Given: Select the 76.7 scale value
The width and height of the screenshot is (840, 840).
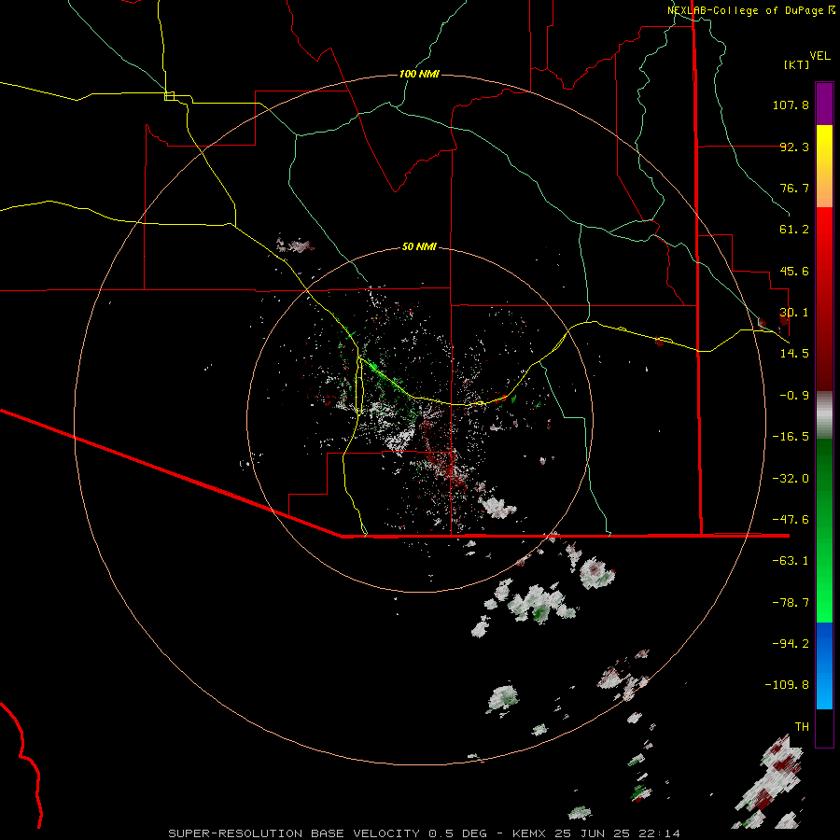Looking at the screenshot, I should click(794, 188).
